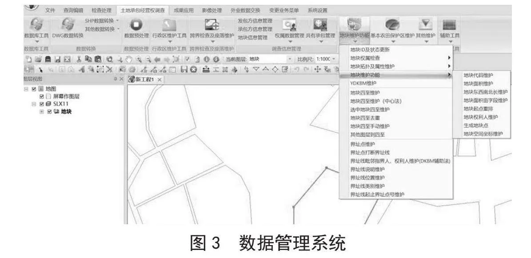Expand 其他数据转换 dropdown arrow
Image resolution: width=531 pixels, height=258 pixels.
click(x=118, y=29)
